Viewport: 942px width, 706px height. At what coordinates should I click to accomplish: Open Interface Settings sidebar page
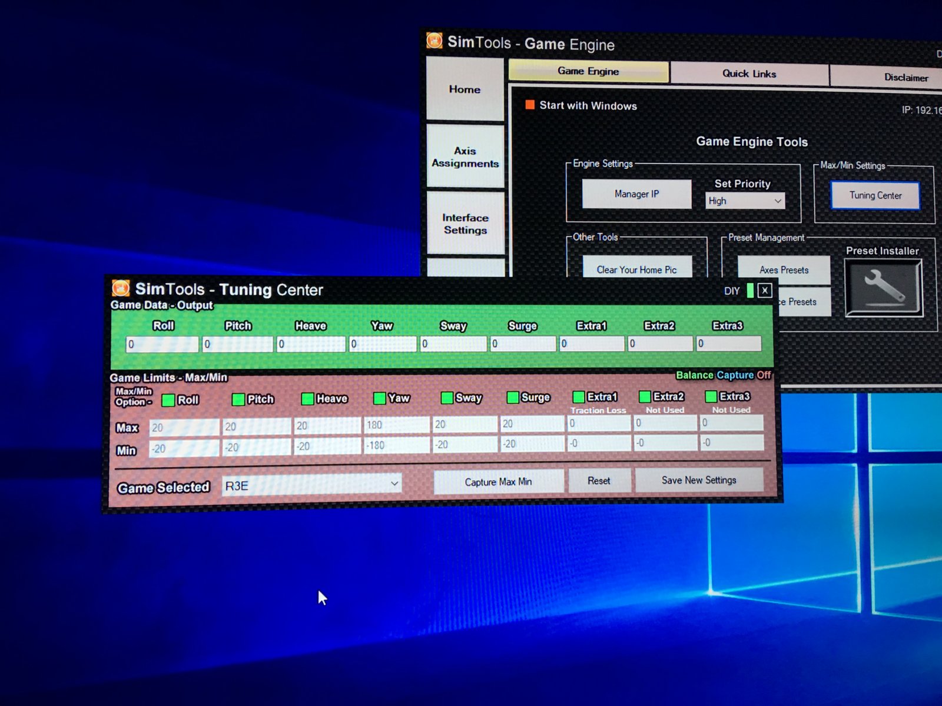[465, 224]
